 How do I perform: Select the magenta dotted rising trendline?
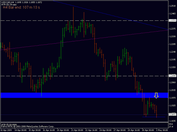(x=84, y=40)
